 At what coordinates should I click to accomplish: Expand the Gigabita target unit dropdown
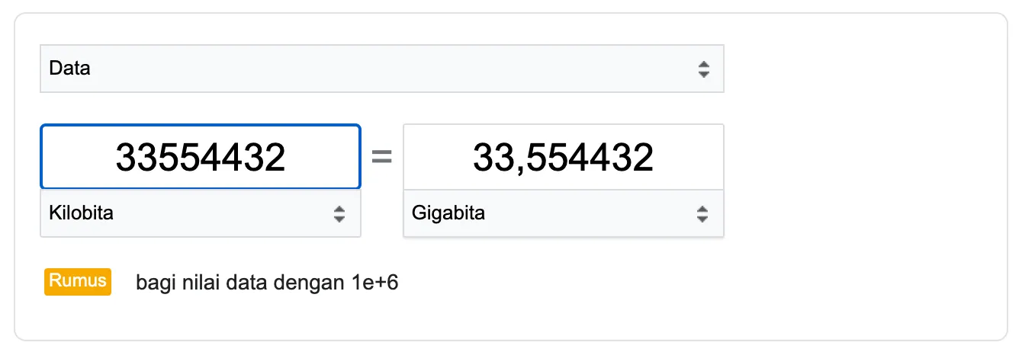563,213
